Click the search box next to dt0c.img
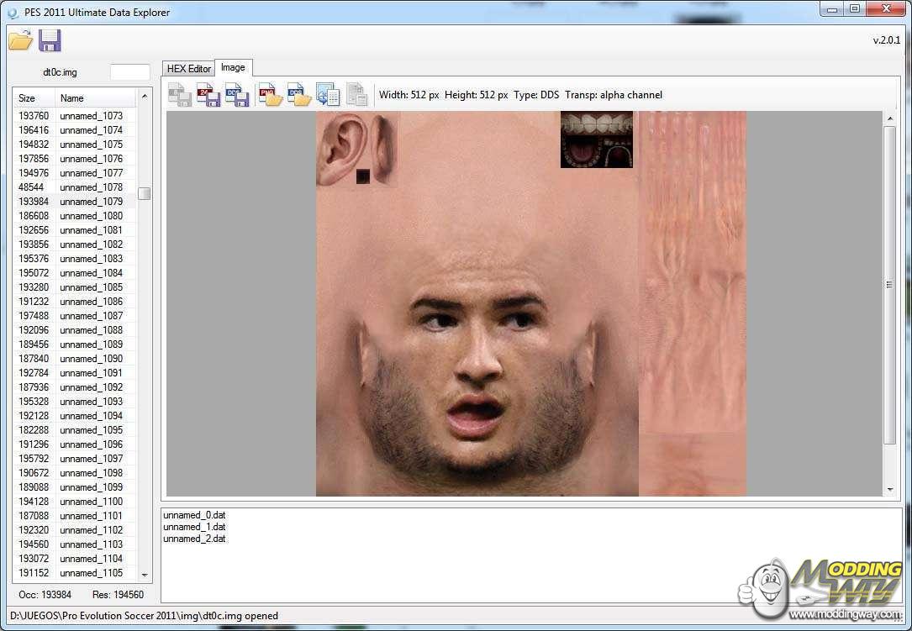This screenshot has height=631, width=912. click(x=129, y=72)
